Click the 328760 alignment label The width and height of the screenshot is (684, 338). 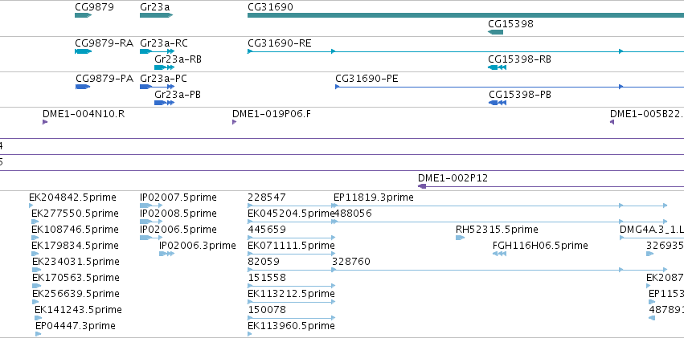pos(351,262)
